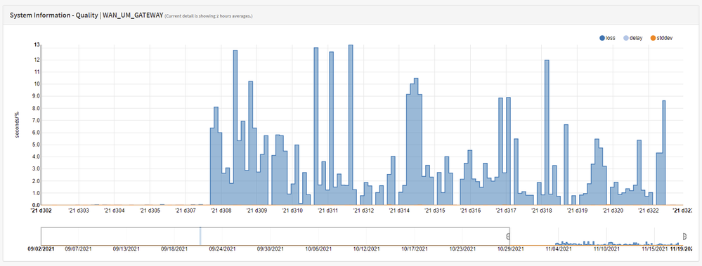Image resolution: width=702 pixels, height=266 pixels.
Task: Click the 13 value on the y-axis
Action: tap(37, 44)
